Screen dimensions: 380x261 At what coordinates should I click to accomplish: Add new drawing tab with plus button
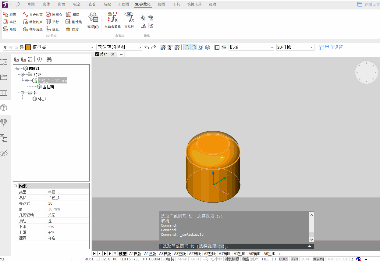pyautogui.click(x=121, y=55)
